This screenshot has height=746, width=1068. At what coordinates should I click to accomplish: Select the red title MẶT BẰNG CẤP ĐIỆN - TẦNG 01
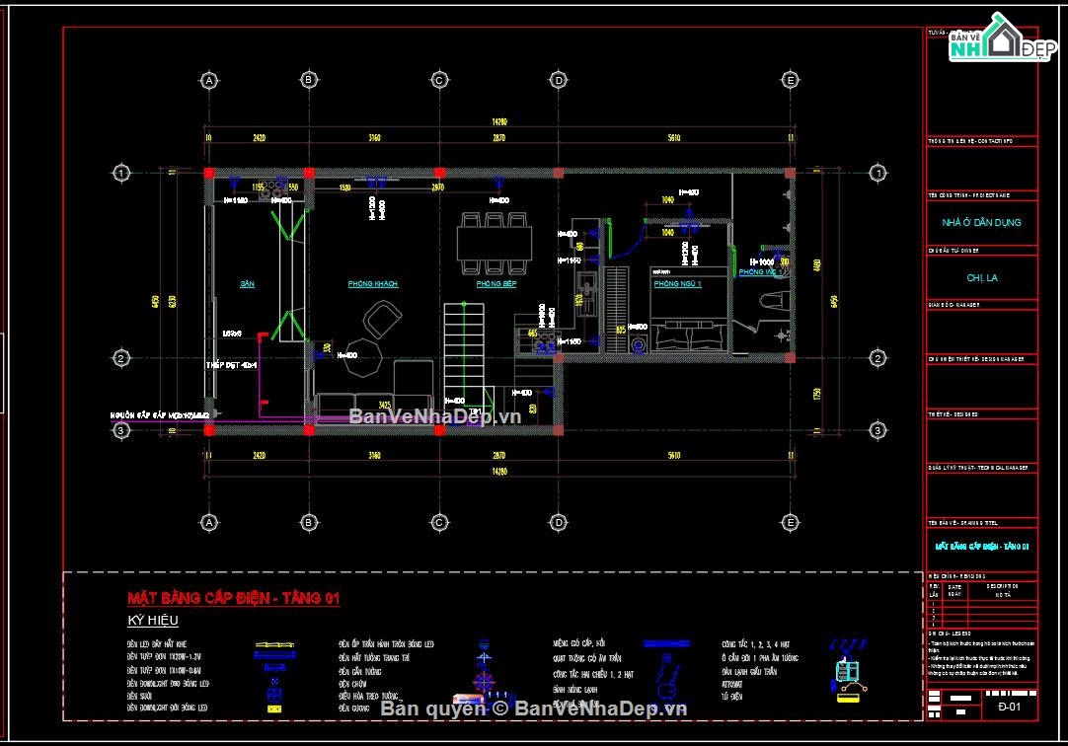tap(233, 598)
